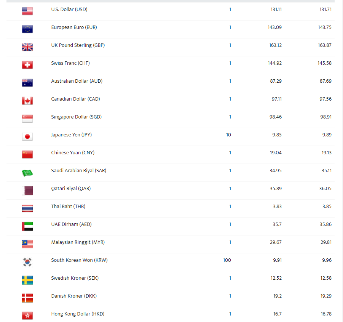Click the Saudi Arabian green flag
The image size is (343, 322).
pos(27,173)
